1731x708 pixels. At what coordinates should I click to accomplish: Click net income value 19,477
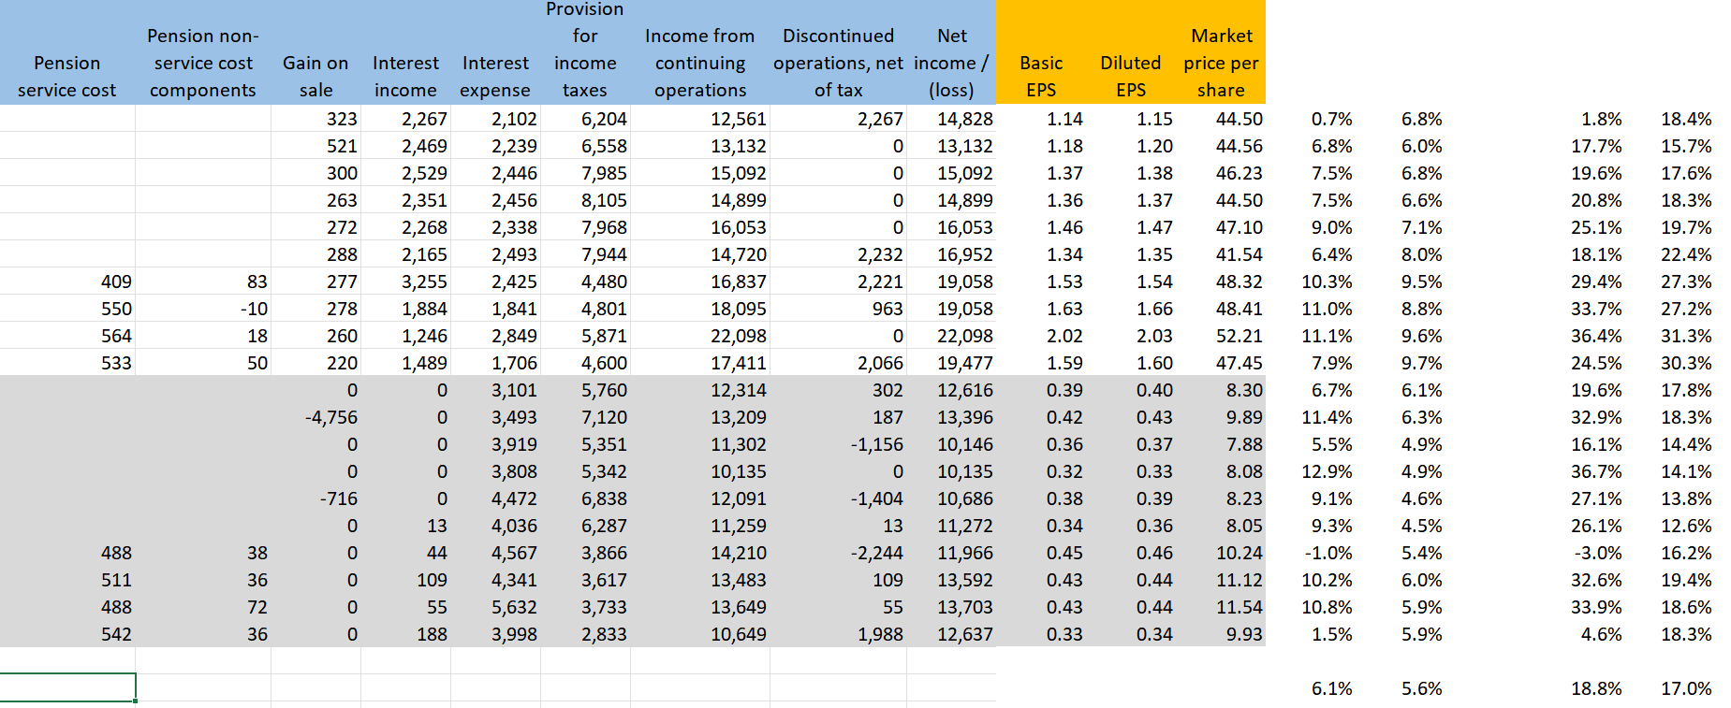[x=965, y=363]
